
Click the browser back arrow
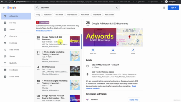click(2, 2)
